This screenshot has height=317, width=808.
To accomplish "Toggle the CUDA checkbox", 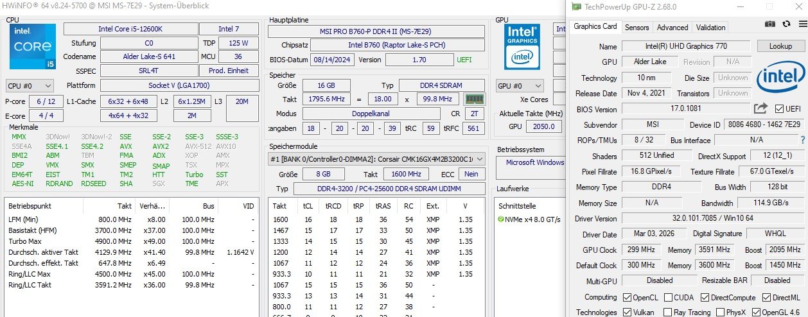I will 669,298.
